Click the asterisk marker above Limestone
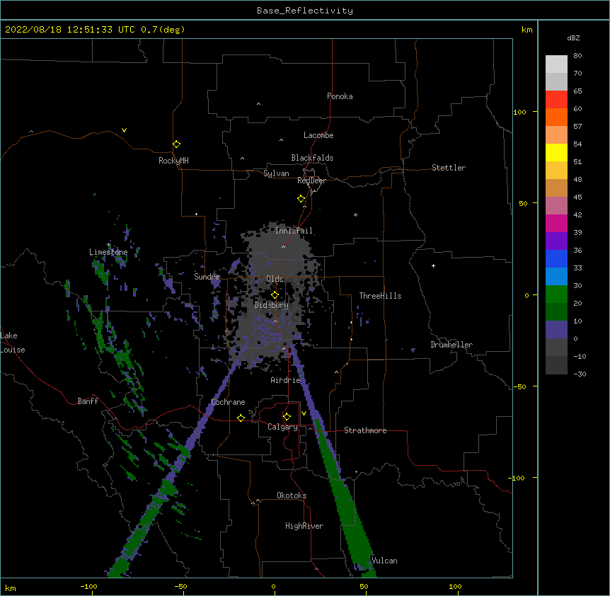Image resolution: width=610 pixels, height=596 pixels. click(109, 245)
